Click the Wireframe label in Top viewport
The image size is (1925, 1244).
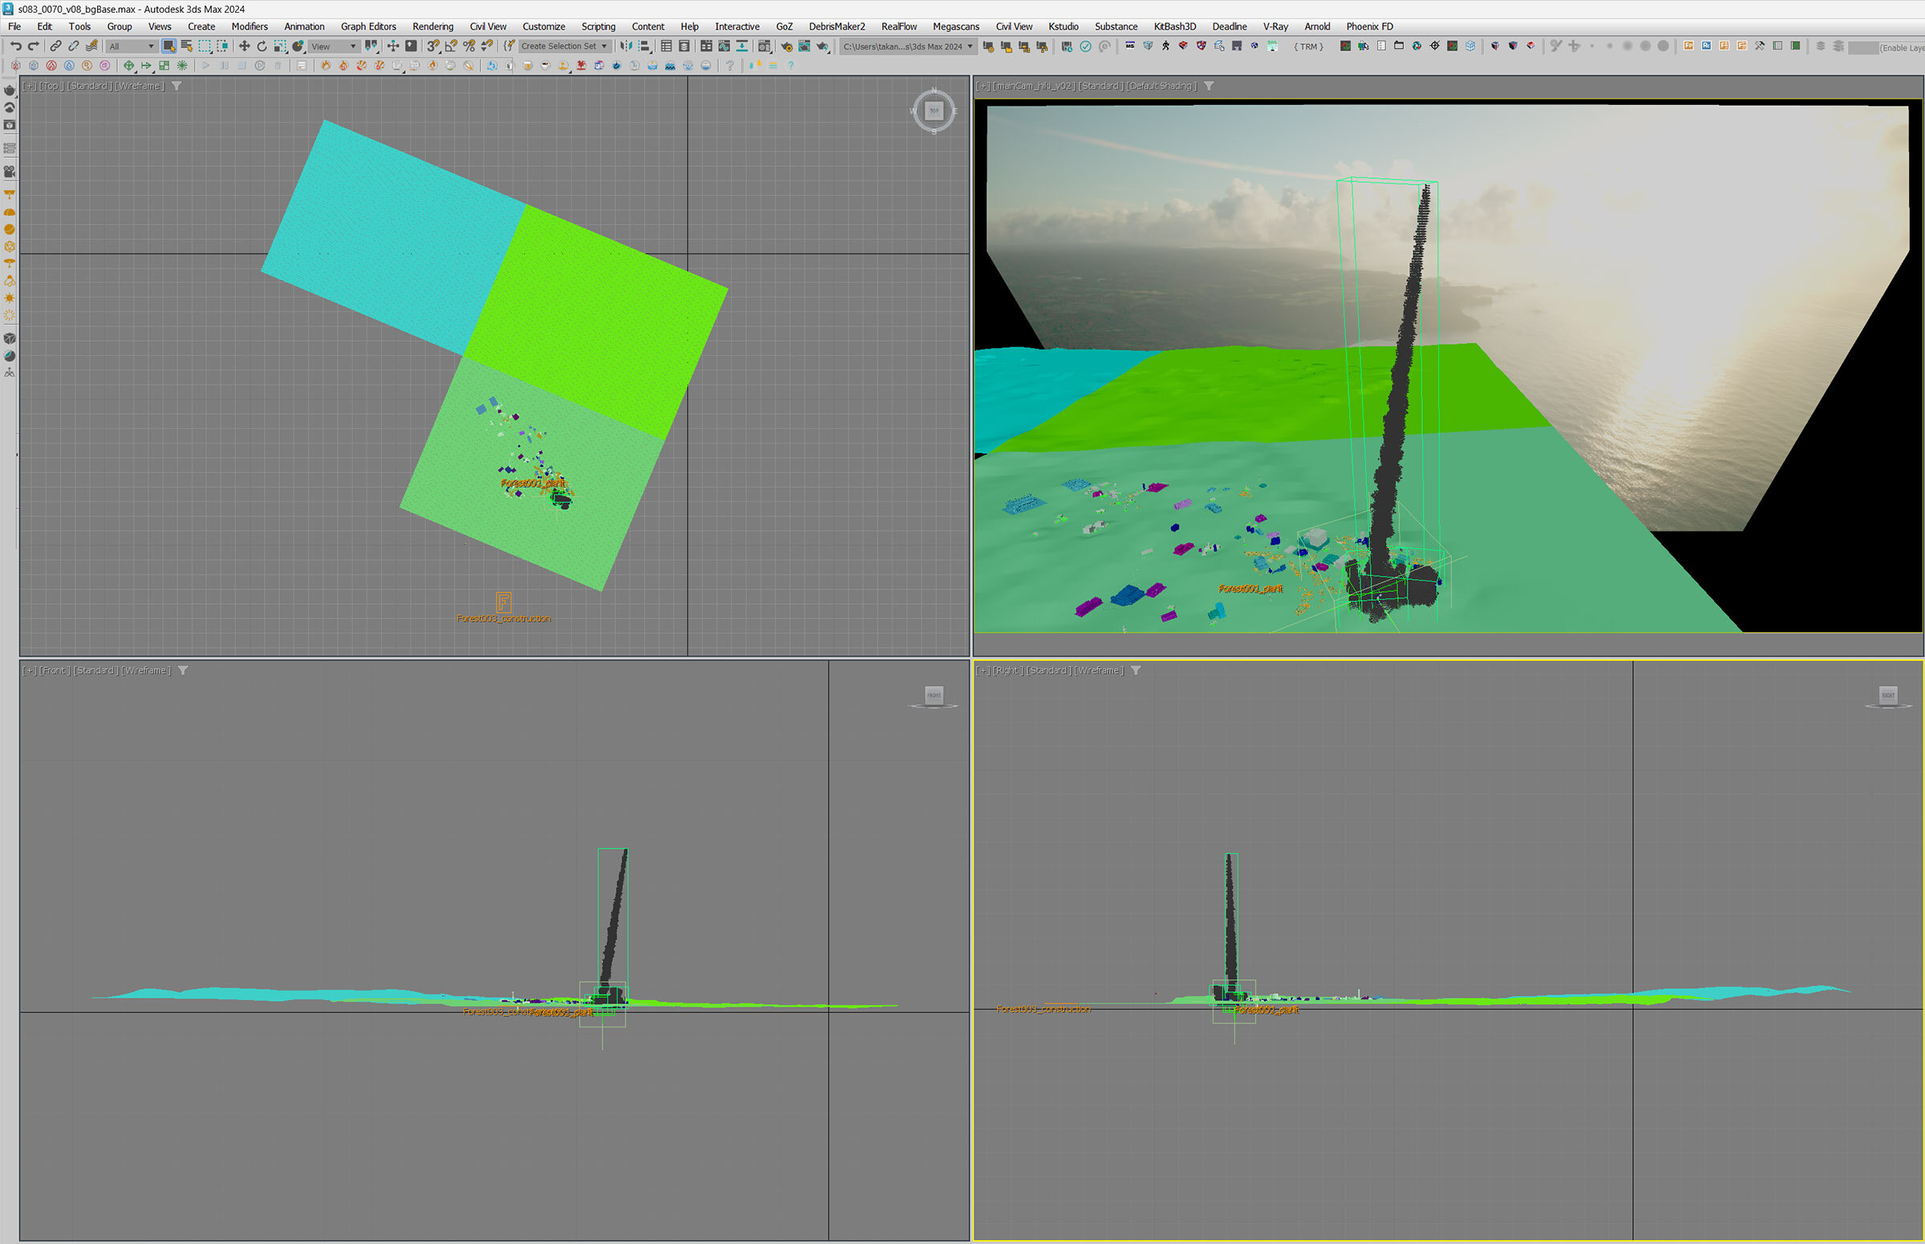tap(139, 86)
